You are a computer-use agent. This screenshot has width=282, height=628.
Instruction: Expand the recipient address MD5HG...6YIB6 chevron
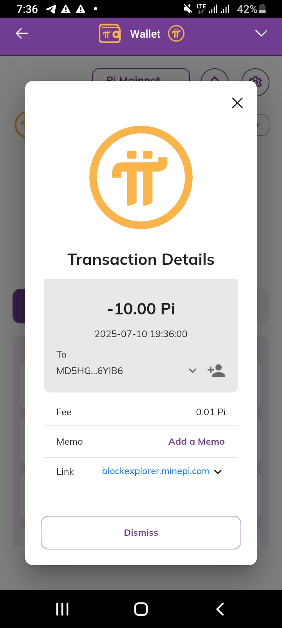tap(193, 371)
